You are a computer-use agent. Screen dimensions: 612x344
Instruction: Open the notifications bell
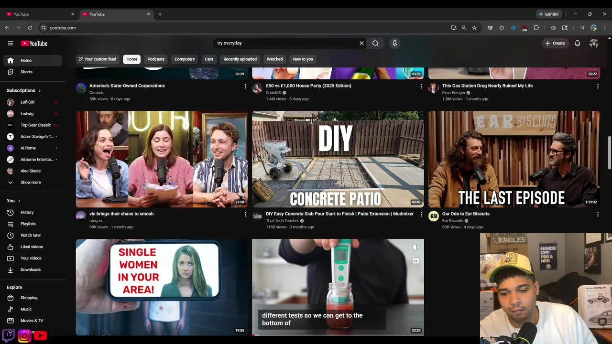pyautogui.click(x=578, y=43)
